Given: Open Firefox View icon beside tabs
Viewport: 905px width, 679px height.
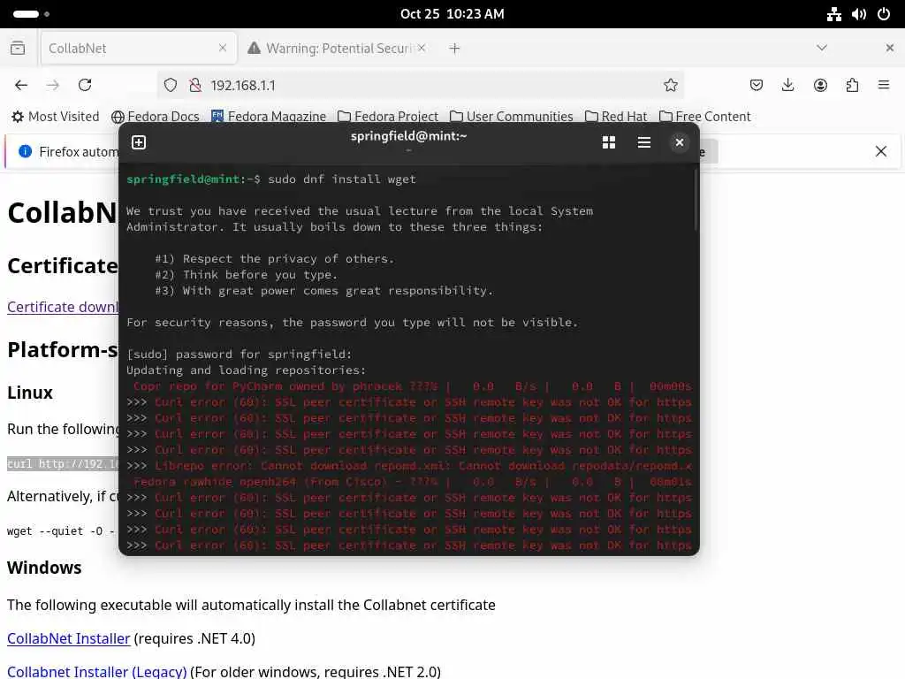Looking at the screenshot, I should click(18, 48).
